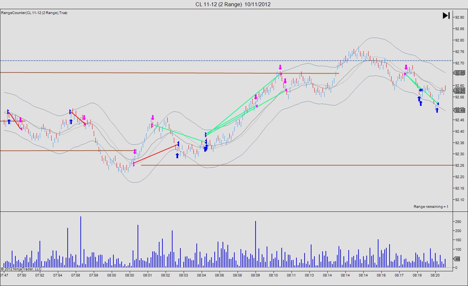Click the 92.90 price axis label
This screenshot has width=468, height=286.
coord(460,17)
